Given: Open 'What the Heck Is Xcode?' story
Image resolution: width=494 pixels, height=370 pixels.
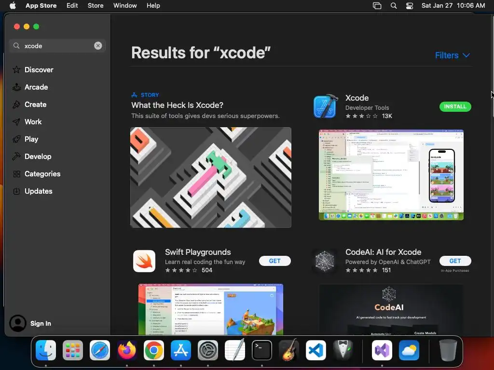Looking at the screenshot, I should (x=178, y=105).
